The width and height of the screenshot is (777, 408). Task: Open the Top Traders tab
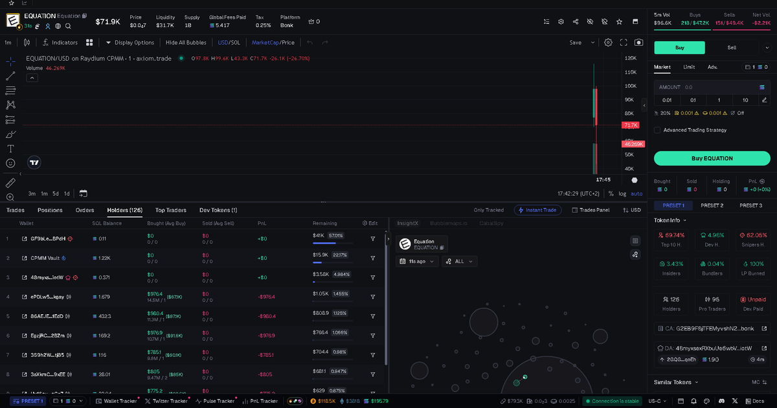click(170, 210)
